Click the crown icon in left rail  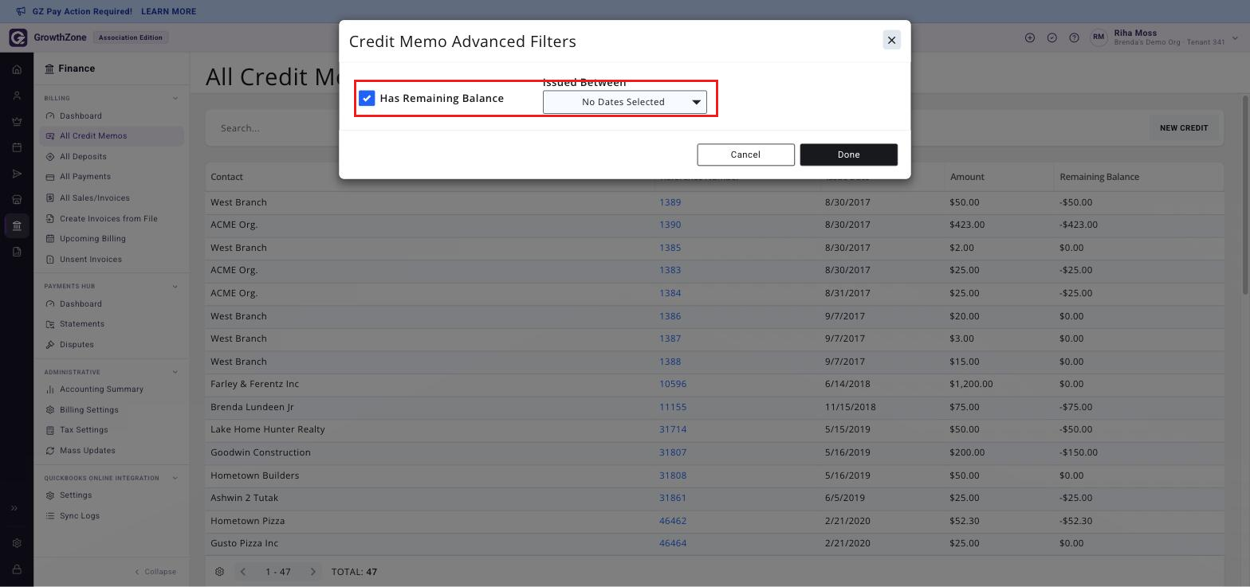[x=17, y=122]
